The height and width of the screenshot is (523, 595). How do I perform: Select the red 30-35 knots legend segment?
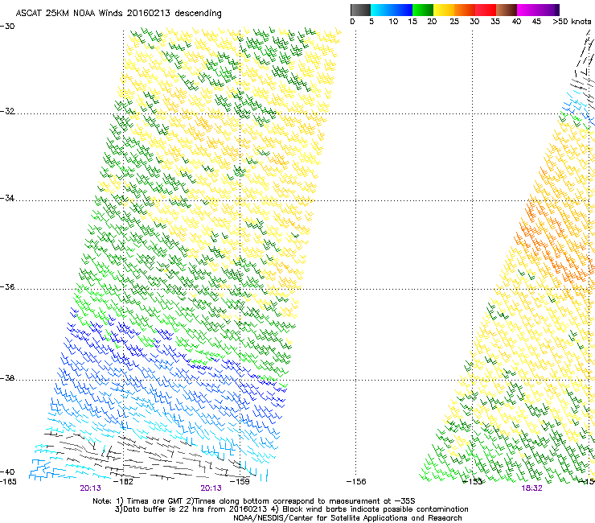[x=486, y=10]
